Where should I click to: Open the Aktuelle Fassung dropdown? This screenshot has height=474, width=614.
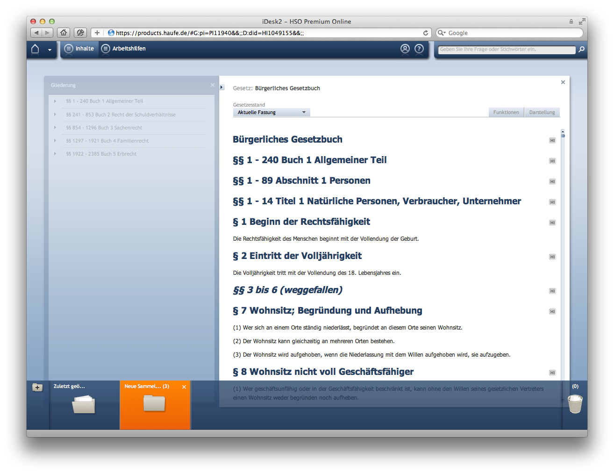271,112
